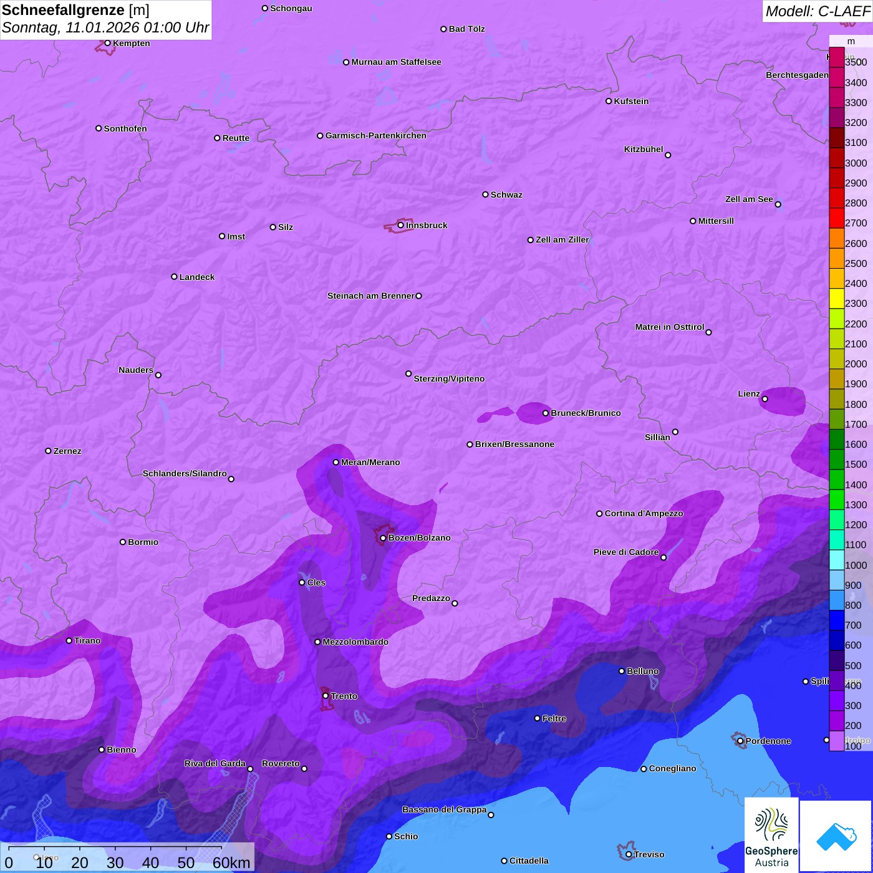The width and height of the screenshot is (873, 873).
Task: Click the 'Reutte' town label
Action: point(236,138)
